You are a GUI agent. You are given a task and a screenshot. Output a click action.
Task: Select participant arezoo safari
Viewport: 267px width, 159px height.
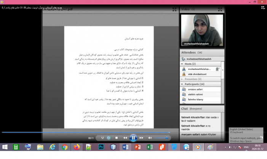(x=200, y=89)
